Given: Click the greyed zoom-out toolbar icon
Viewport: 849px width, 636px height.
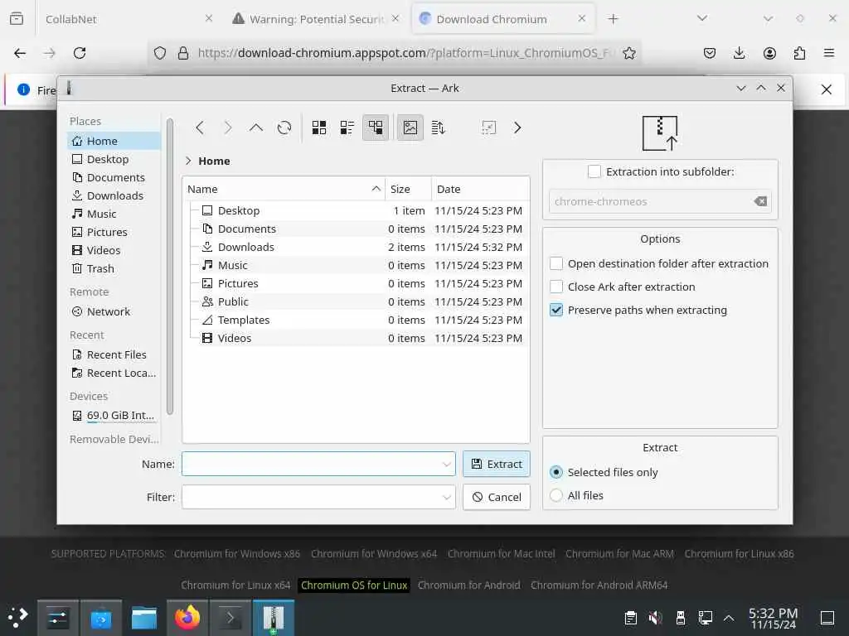Looking at the screenshot, I should 489,128.
